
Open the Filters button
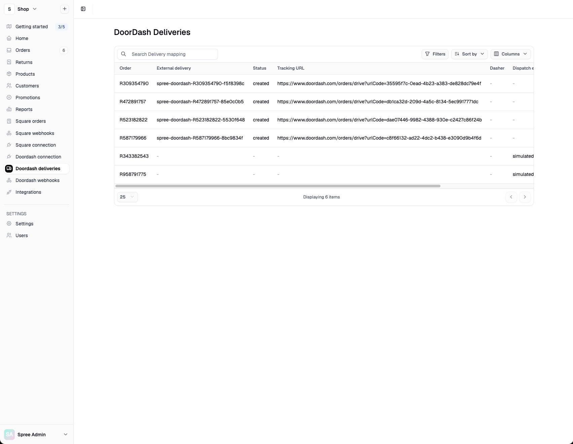tap(435, 54)
